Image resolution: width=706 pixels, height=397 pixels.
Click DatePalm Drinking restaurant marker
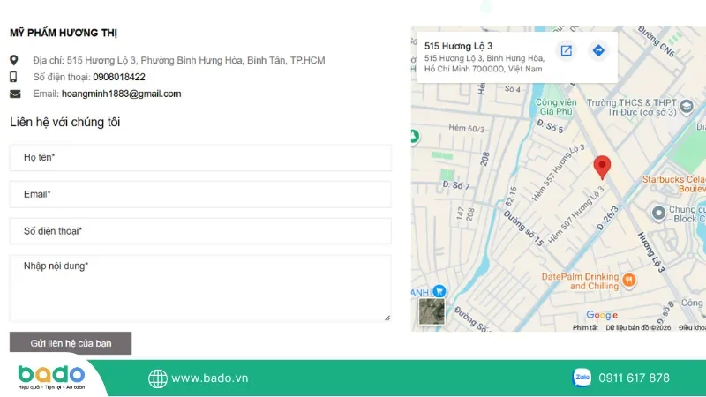click(629, 281)
